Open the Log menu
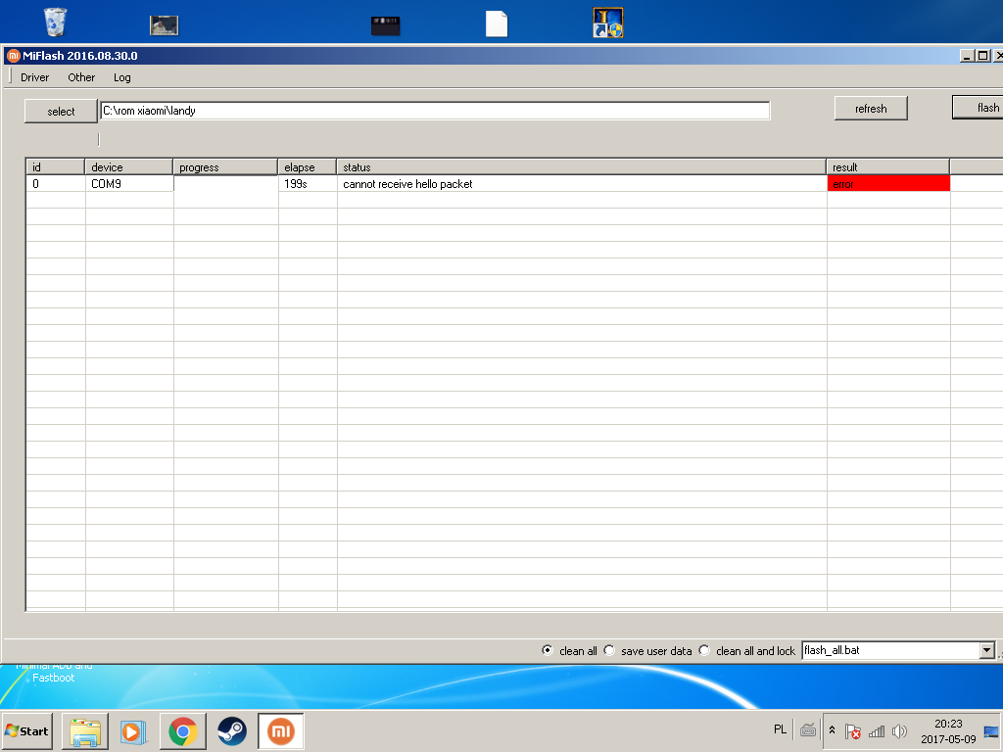The height and width of the screenshot is (752, 1003). 121,77
